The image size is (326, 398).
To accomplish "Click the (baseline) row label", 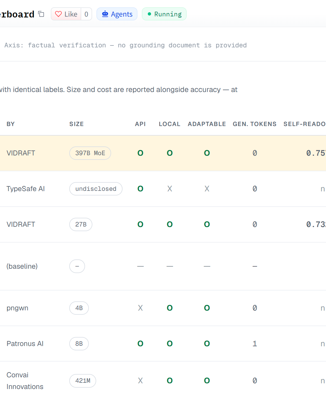I will point(22,266).
